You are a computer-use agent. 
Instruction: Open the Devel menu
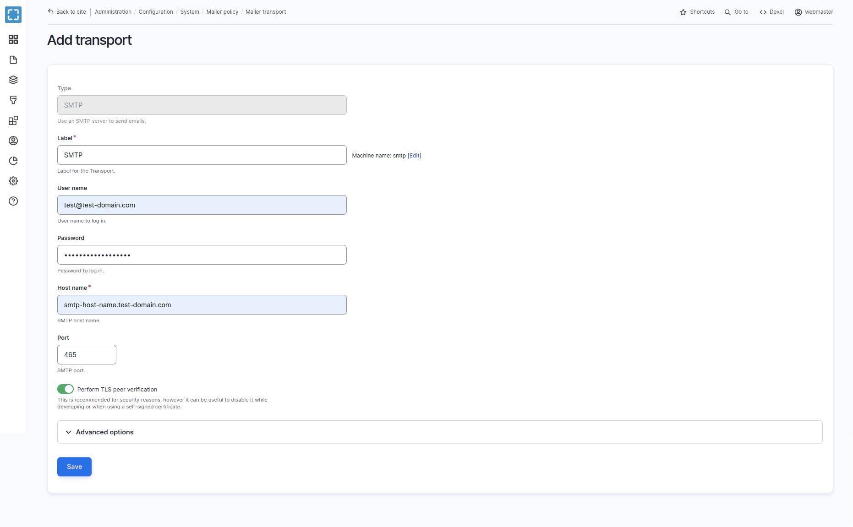pyautogui.click(x=771, y=12)
